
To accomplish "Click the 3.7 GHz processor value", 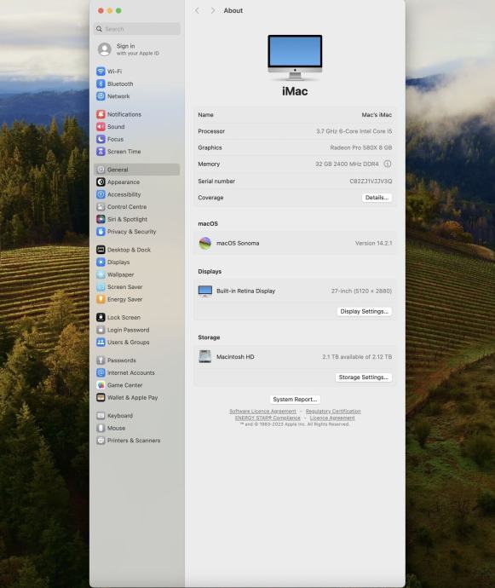I will tap(354, 131).
